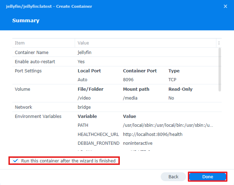
Task: Open the column options kebab menu
Action: point(219,43)
